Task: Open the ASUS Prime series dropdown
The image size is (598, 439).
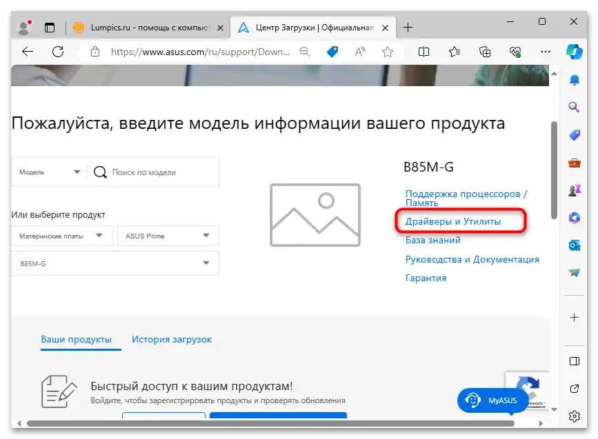Action: pyautogui.click(x=168, y=236)
